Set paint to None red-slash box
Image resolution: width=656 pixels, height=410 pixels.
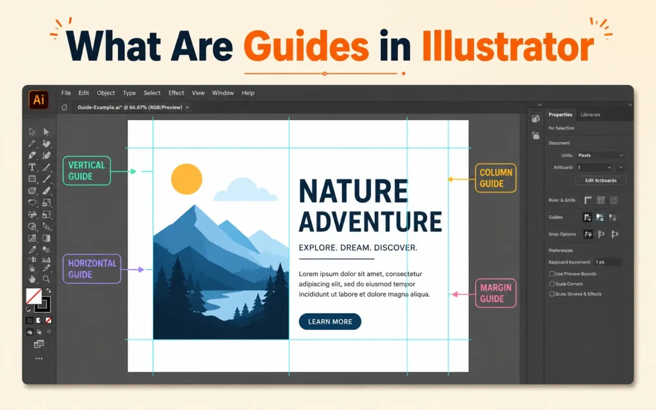click(49, 320)
